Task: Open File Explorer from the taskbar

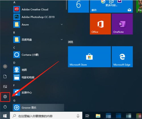Action: [x=98, y=116]
